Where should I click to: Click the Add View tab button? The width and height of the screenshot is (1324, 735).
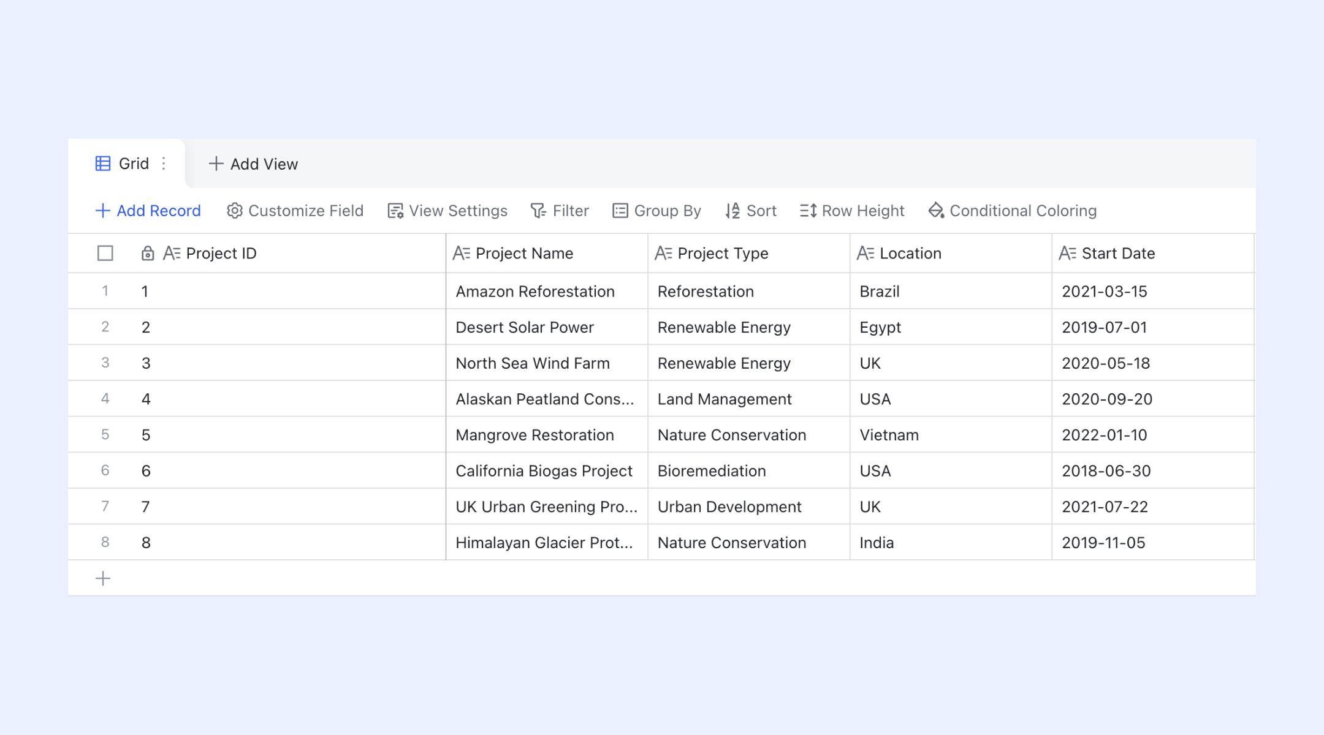click(x=253, y=164)
